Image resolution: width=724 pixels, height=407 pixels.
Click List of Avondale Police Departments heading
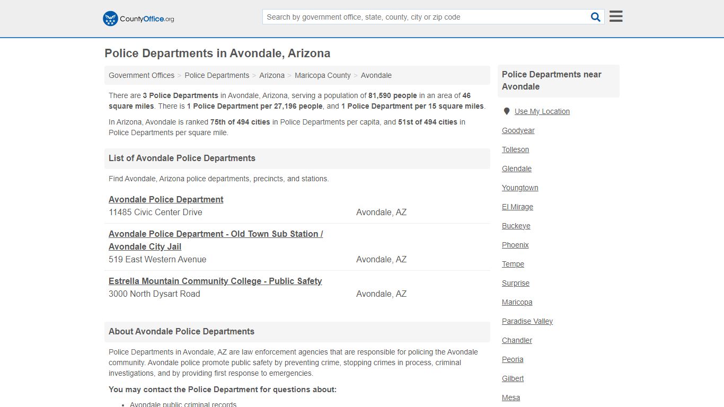(182, 158)
